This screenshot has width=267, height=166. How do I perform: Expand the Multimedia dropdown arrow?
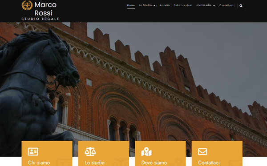(x=214, y=6)
